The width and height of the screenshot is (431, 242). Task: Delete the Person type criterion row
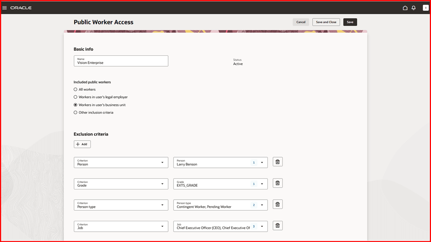tap(278, 204)
